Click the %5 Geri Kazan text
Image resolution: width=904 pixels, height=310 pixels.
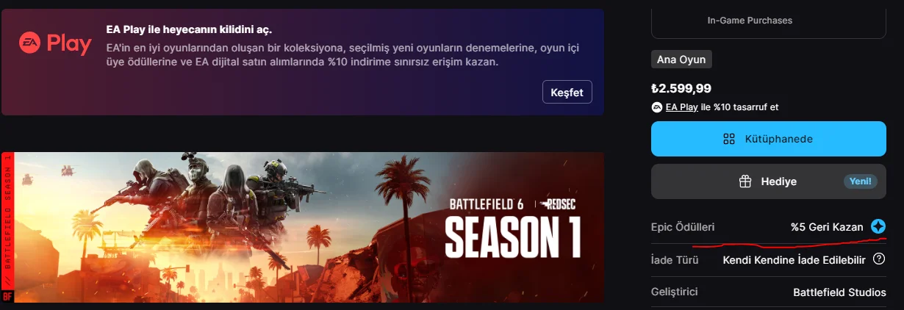coord(827,227)
